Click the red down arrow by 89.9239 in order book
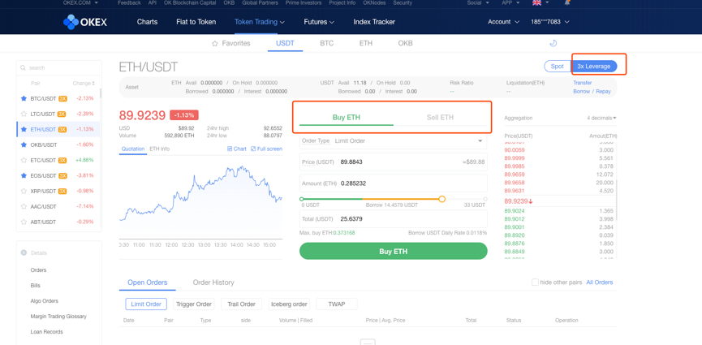The image size is (702, 345). [531, 201]
